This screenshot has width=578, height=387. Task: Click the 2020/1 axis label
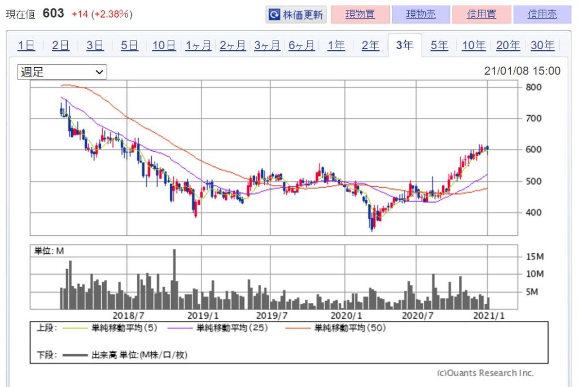pyautogui.click(x=346, y=316)
